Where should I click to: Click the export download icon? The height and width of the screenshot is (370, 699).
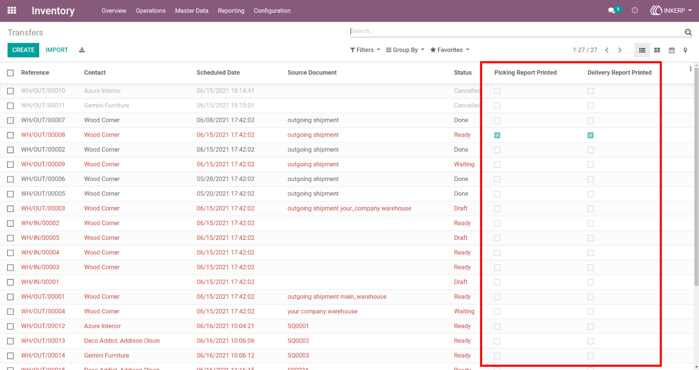(x=82, y=50)
